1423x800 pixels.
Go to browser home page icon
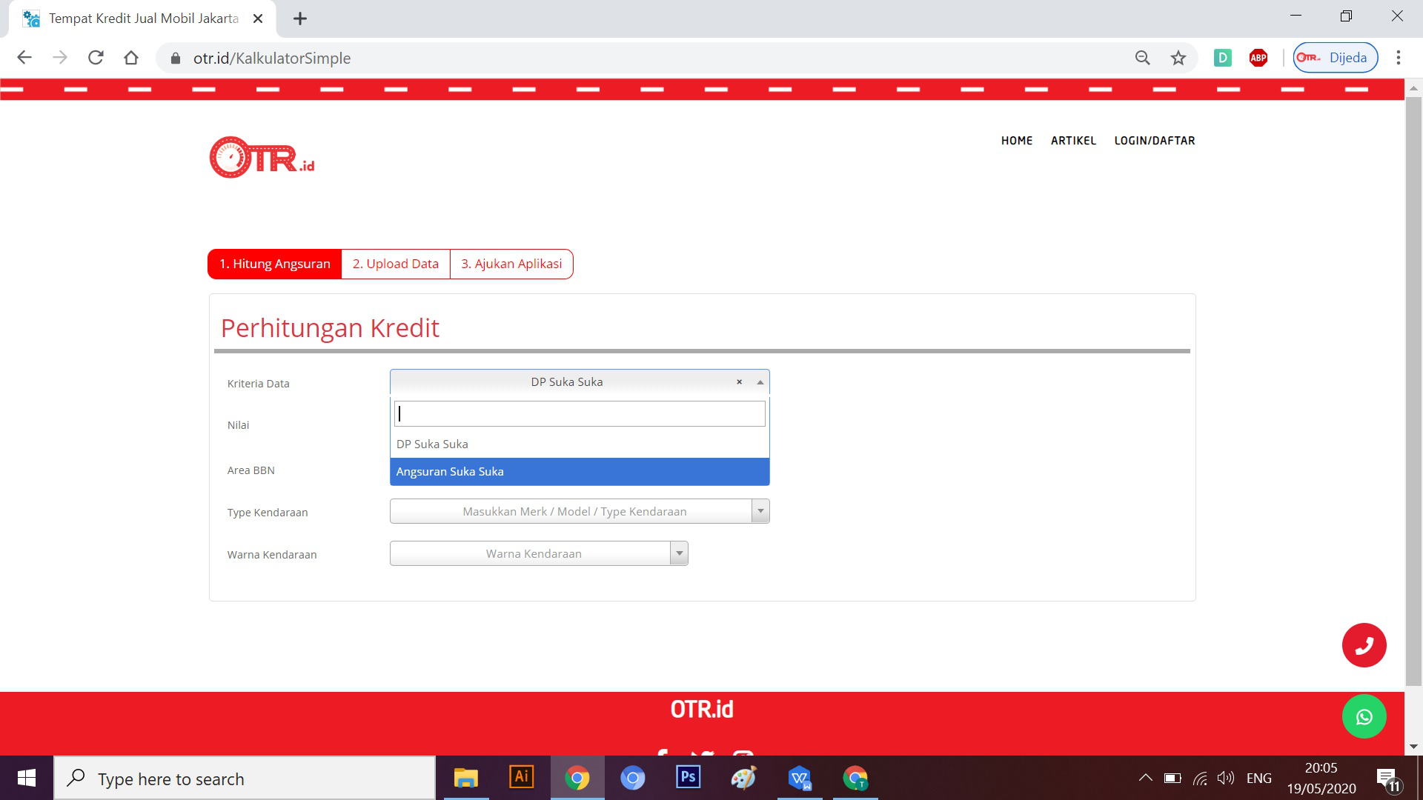tap(131, 58)
